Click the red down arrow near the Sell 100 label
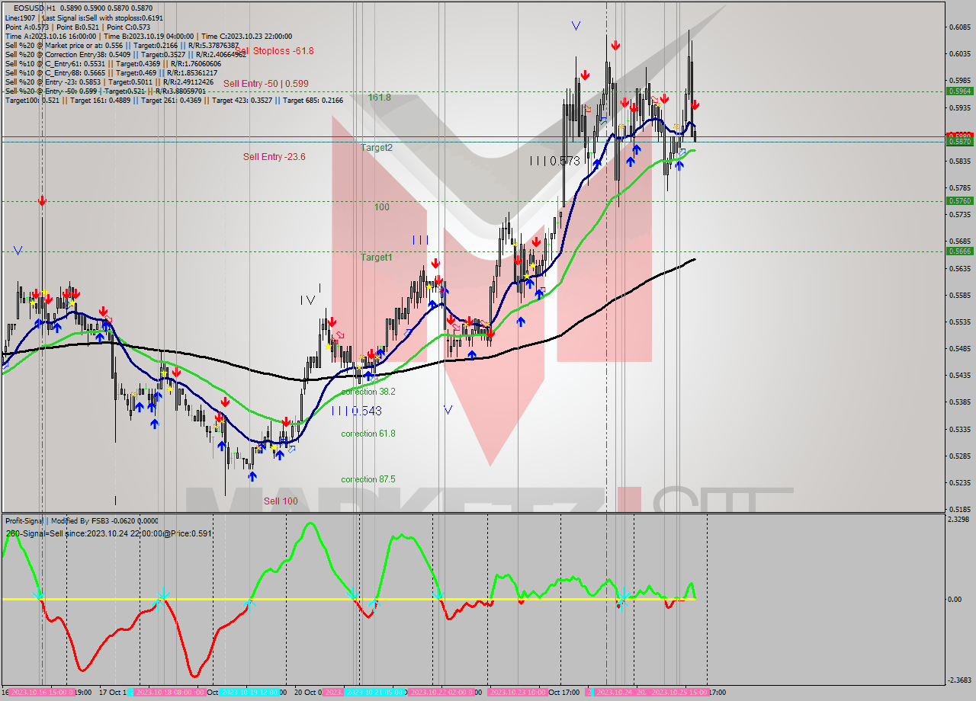The width and height of the screenshot is (976, 701). pyautogui.click(x=286, y=421)
